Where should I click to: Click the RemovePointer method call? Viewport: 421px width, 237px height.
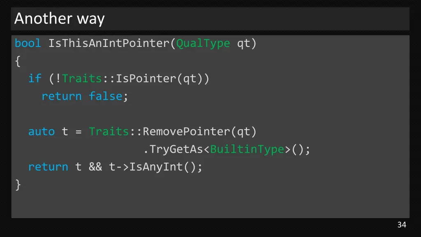(187, 132)
